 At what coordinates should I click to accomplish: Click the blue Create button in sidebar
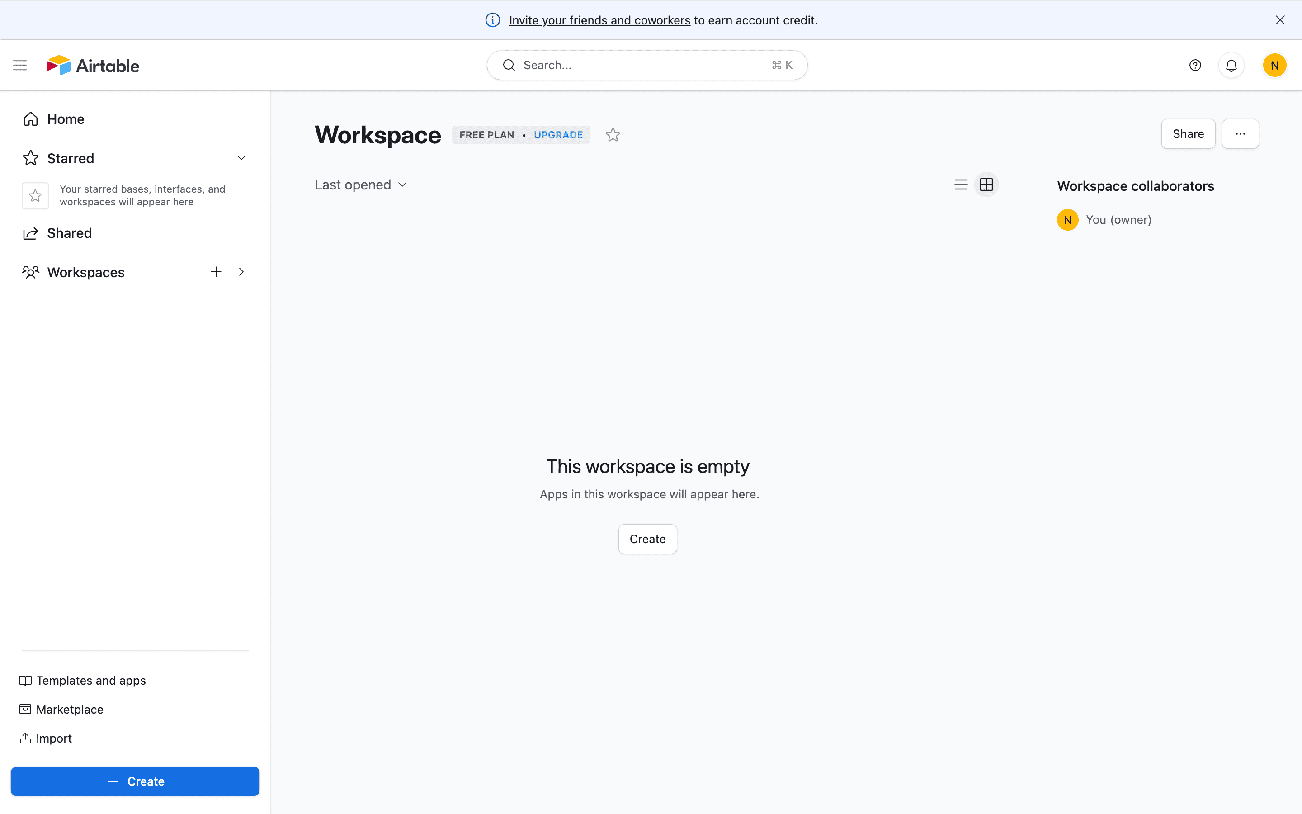pos(135,781)
